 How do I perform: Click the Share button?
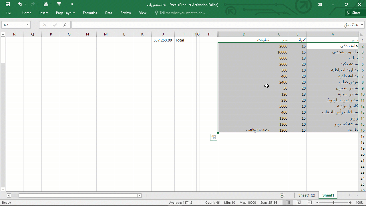point(354,13)
